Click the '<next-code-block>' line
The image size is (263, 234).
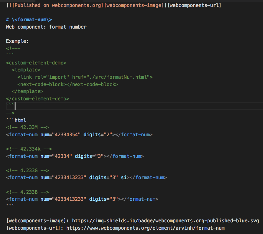tap(68, 84)
